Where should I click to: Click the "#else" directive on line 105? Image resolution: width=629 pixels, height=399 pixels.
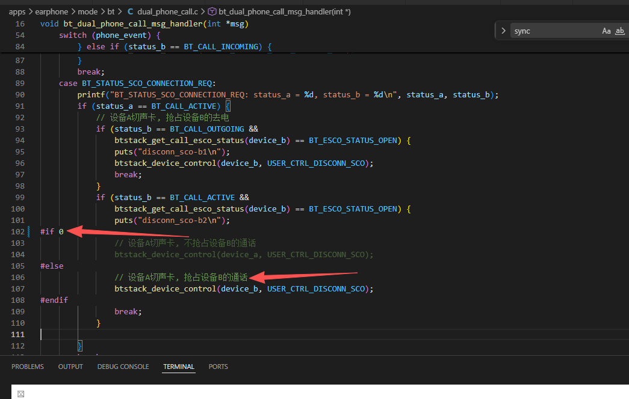(x=52, y=266)
